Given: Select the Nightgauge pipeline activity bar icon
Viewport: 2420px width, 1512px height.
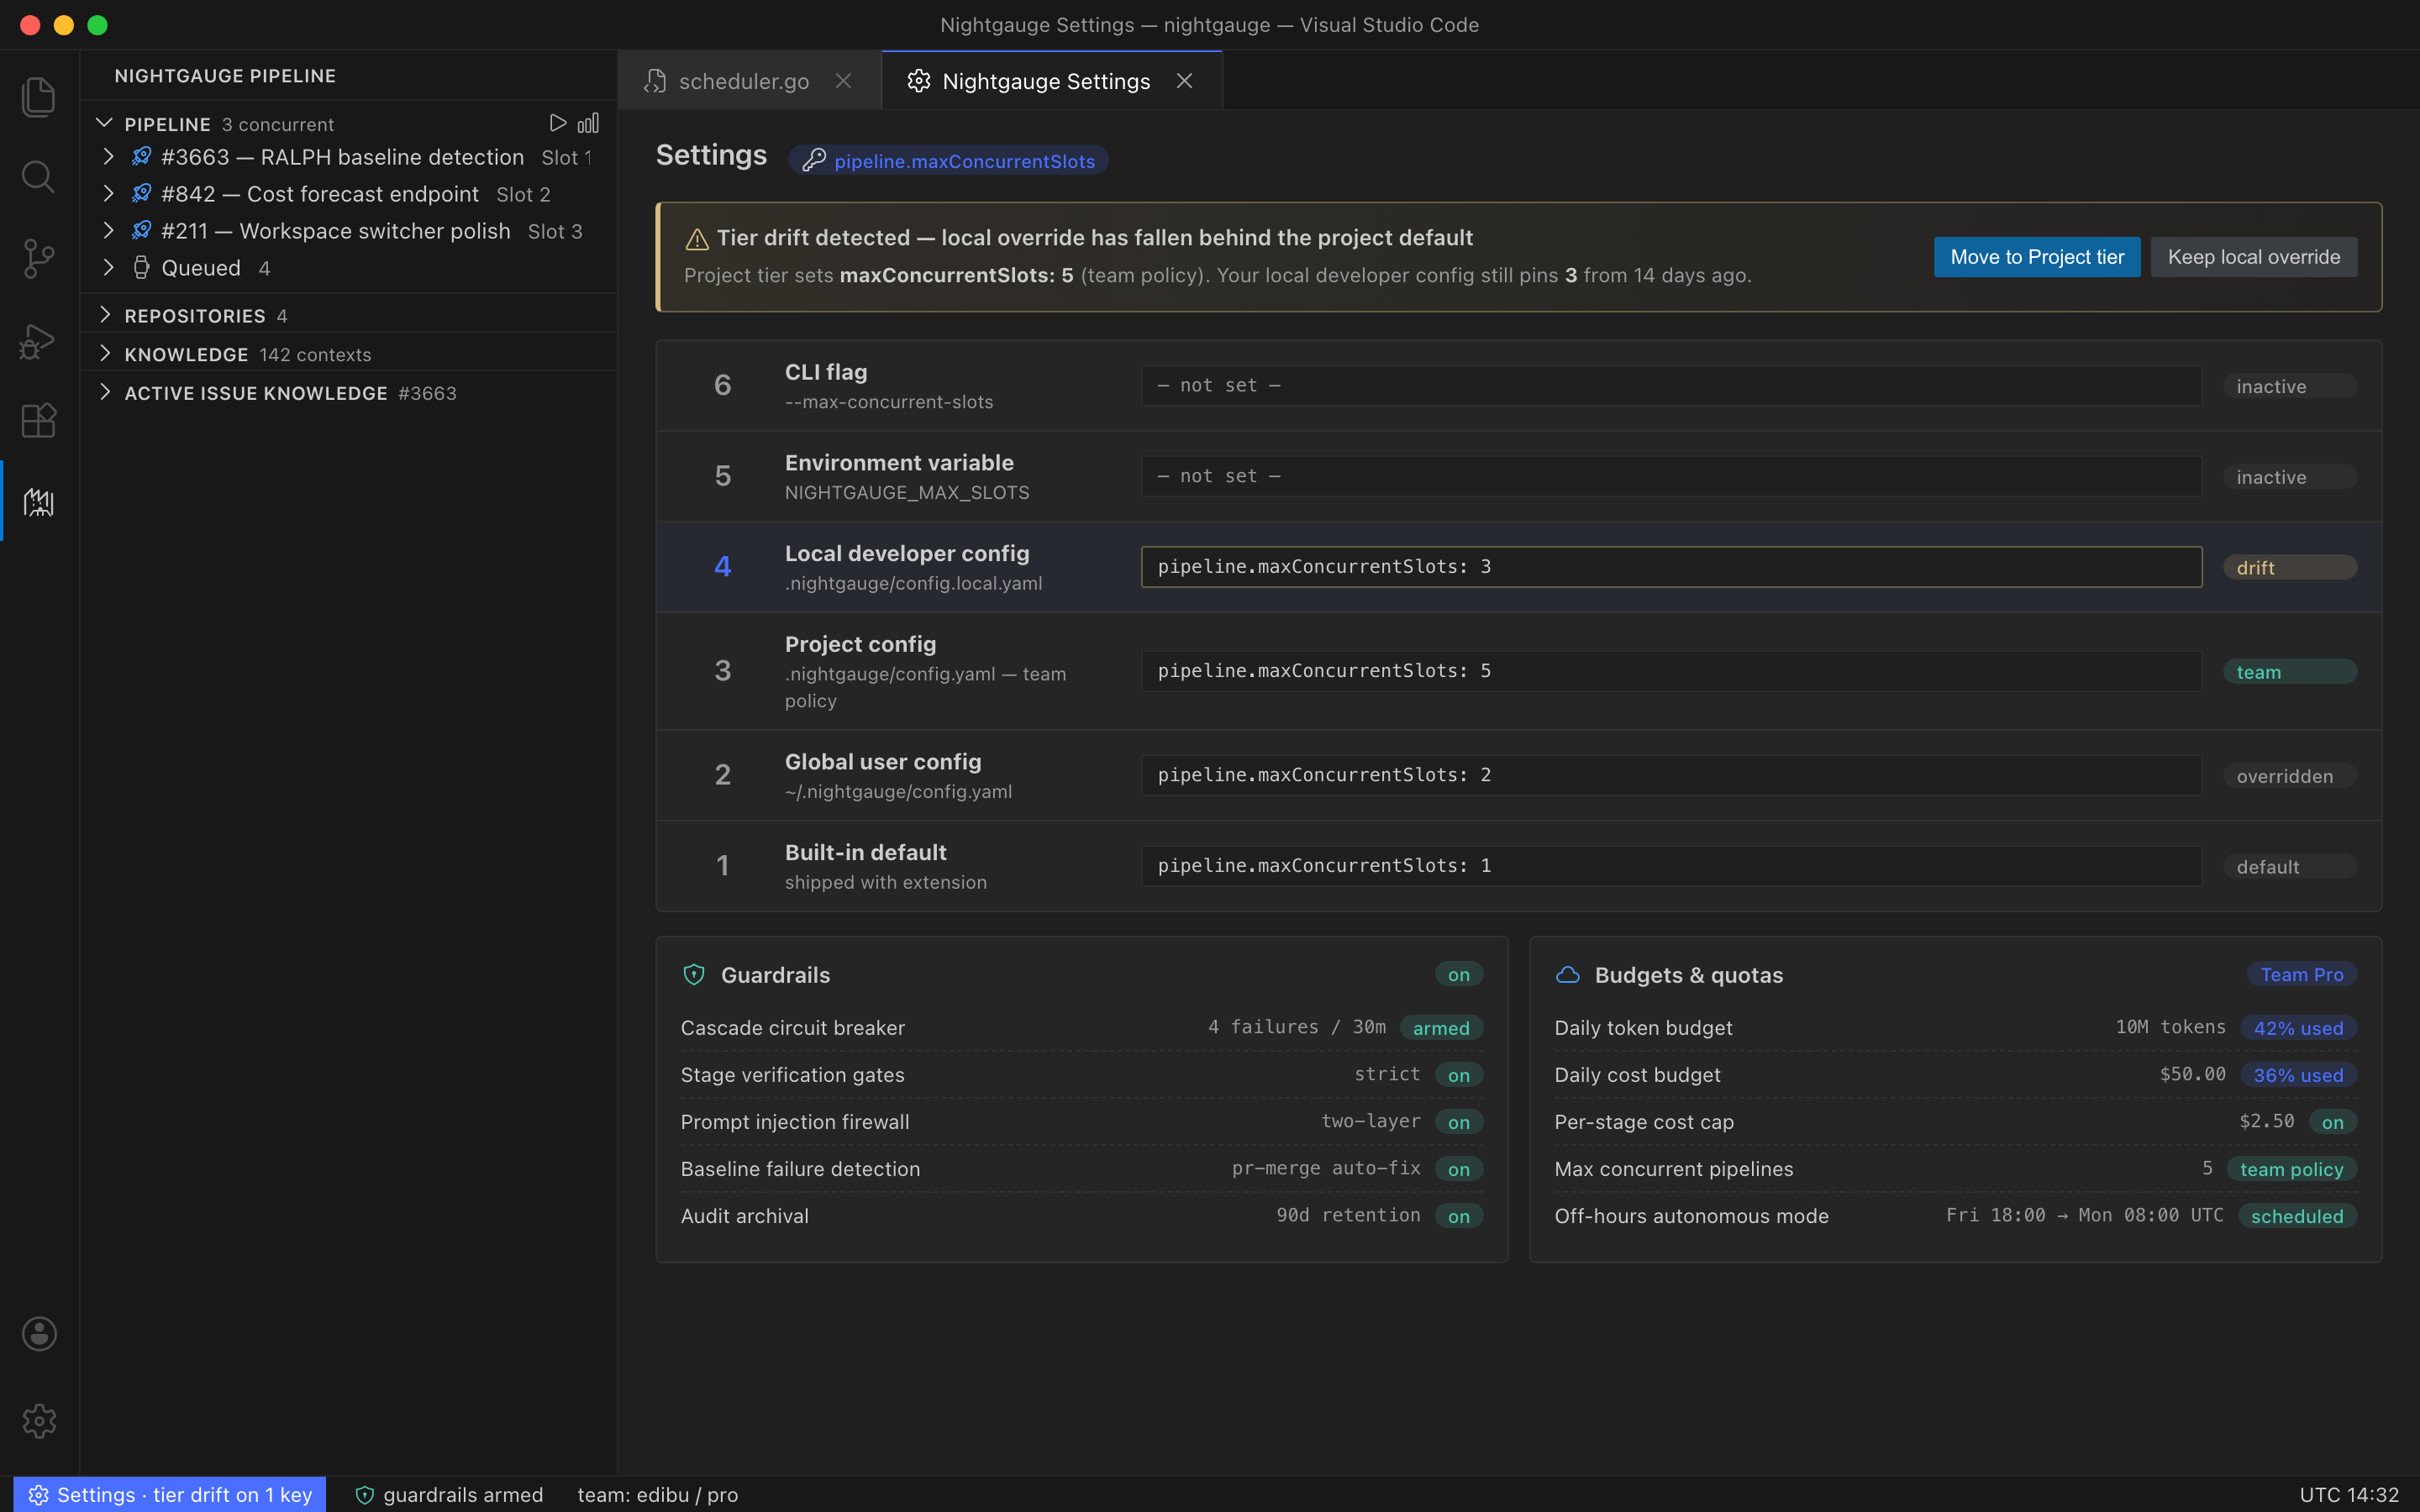Looking at the screenshot, I should pos(38,502).
